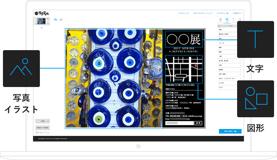Image resolution: width=277 pixels, height=160 pixels.
Task: Open デザインテンプレートトップ in top navigation
Action: [x=202, y=13]
